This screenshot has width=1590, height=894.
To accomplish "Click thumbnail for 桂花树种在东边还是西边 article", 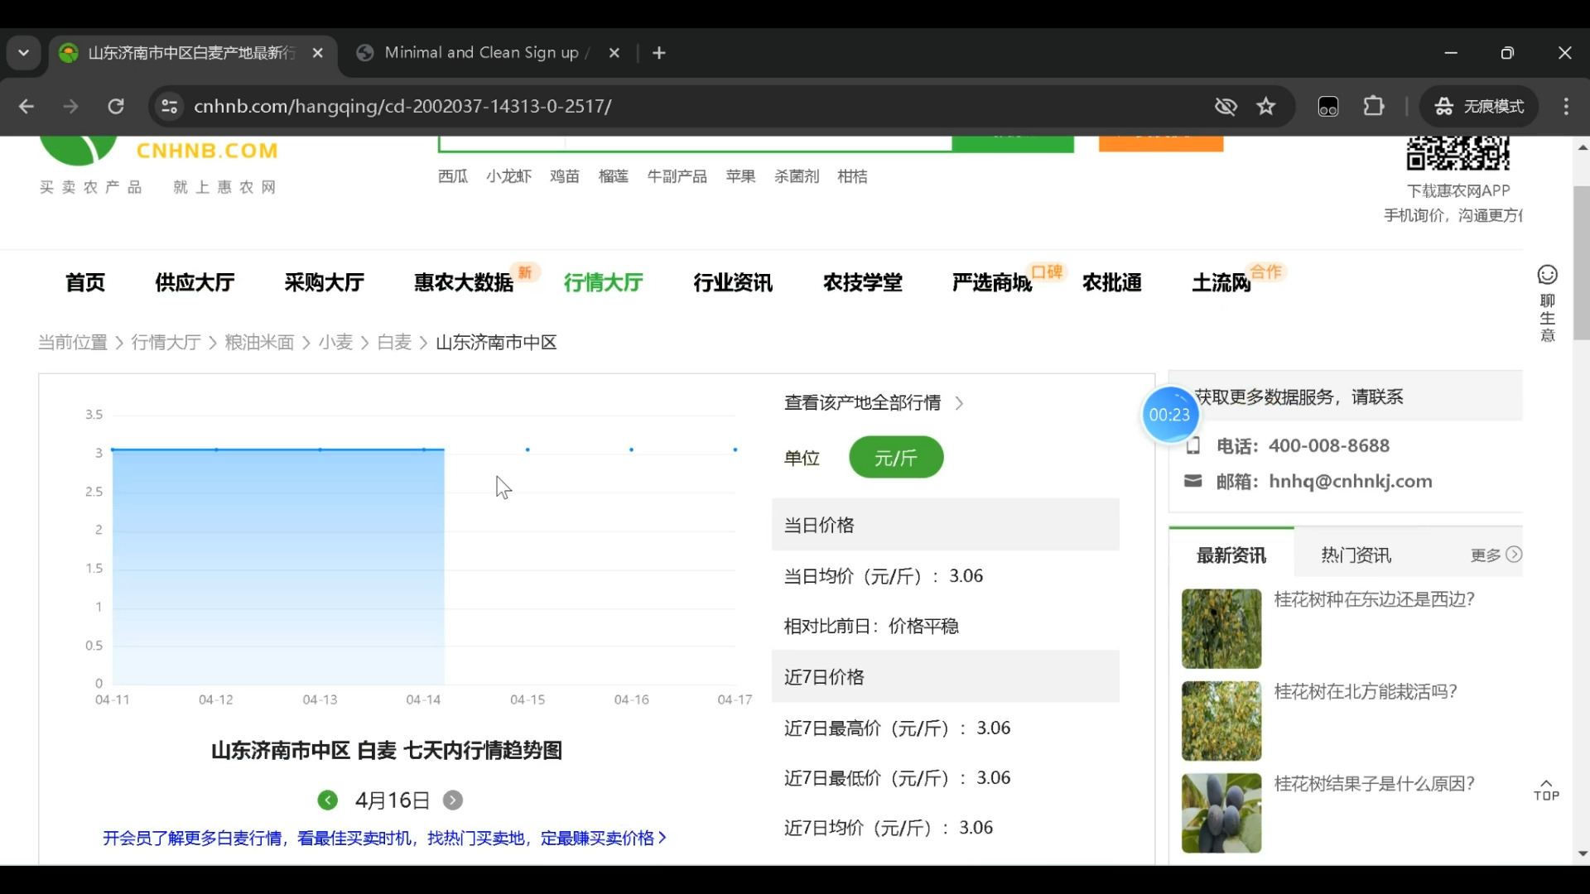I will pos(1221,629).
